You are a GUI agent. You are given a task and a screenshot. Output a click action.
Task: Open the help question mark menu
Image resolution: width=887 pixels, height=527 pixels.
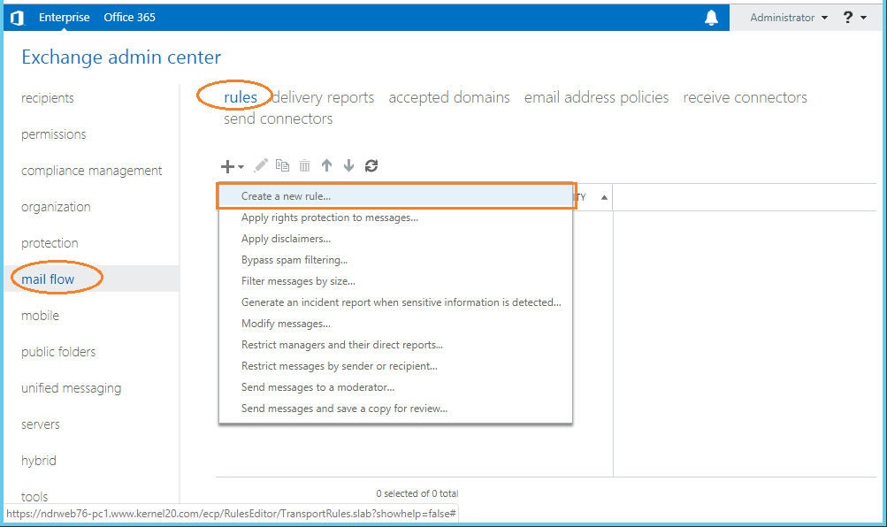coord(847,18)
